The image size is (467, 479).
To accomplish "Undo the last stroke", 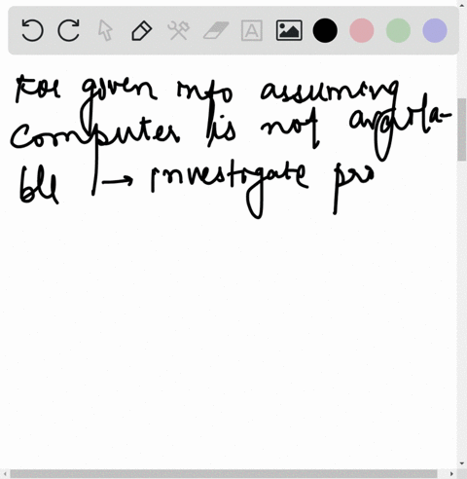I will point(32,30).
